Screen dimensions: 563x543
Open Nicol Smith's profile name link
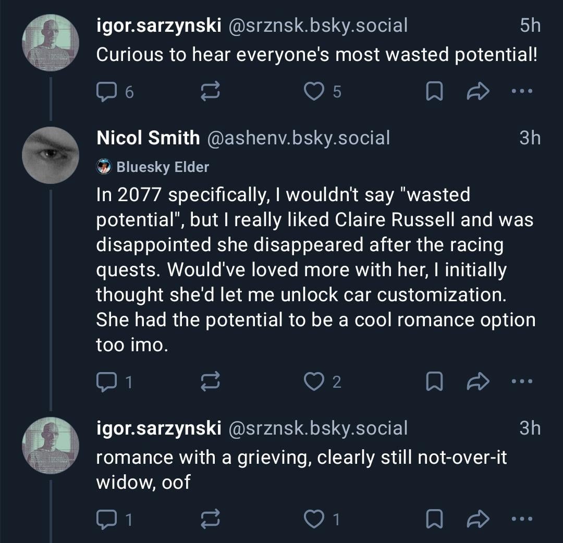pos(148,138)
